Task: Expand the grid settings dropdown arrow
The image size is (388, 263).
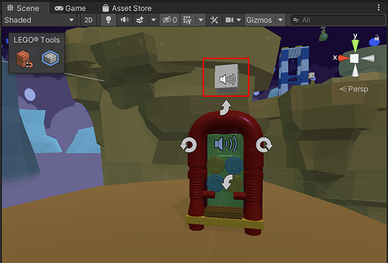Action: point(200,20)
